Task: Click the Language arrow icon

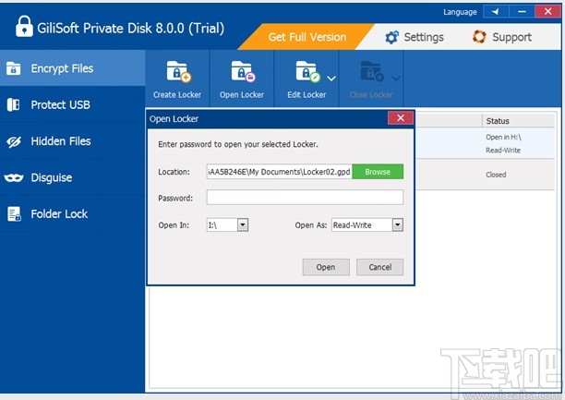Action: 496,11
